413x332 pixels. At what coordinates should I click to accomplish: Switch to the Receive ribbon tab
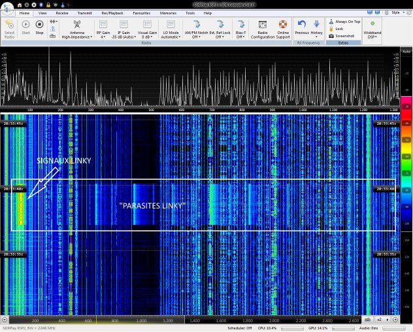62,13
